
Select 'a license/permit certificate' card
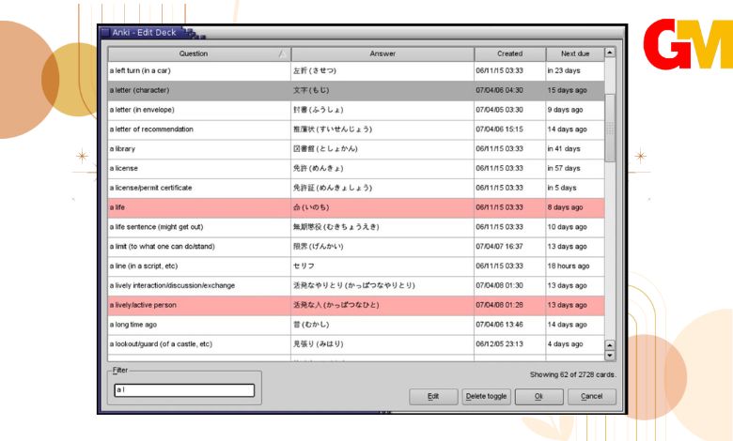click(356, 188)
